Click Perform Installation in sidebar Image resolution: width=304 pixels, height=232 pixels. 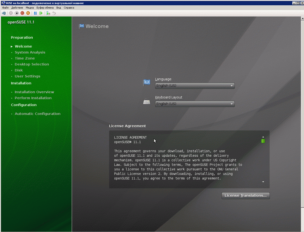click(33, 98)
